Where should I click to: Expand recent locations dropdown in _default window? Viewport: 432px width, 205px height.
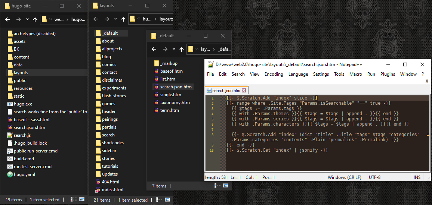174,49
